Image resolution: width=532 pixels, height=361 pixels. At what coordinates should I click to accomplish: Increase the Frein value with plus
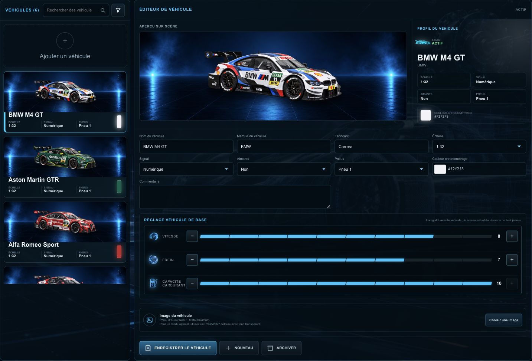pos(512,260)
